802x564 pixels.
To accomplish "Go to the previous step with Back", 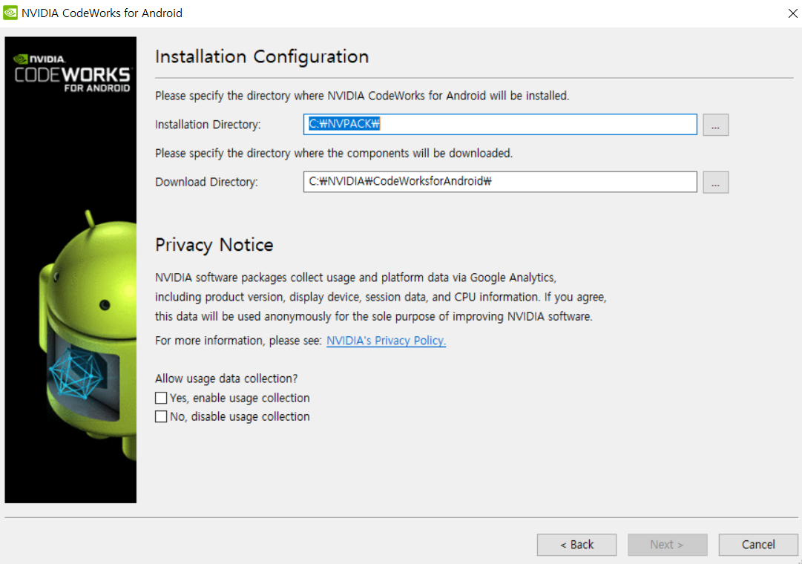I will (576, 545).
